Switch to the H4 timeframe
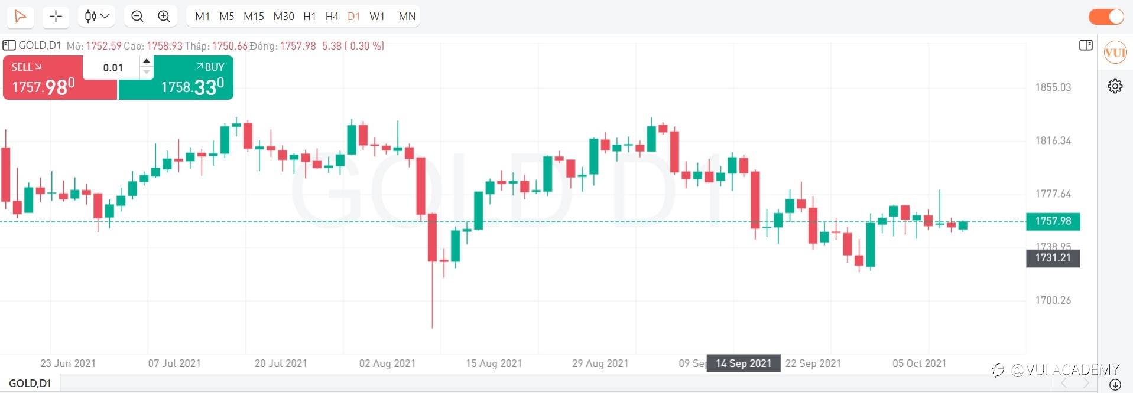The width and height of the screenshot is (1133, 393). [332, 17]
